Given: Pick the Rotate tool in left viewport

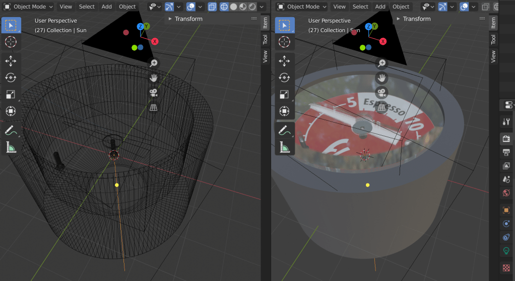Looking at the screenshot, I should pyautogui.click(x=11, y=77).
